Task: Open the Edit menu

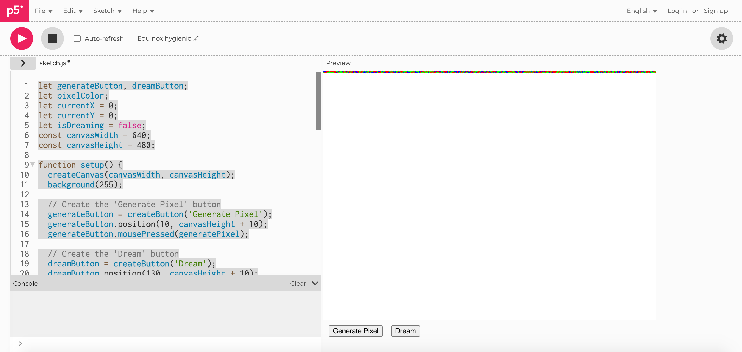Action: point(73,11)
